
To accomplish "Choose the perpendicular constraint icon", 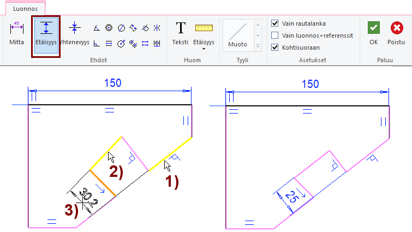I will (97, 43).
